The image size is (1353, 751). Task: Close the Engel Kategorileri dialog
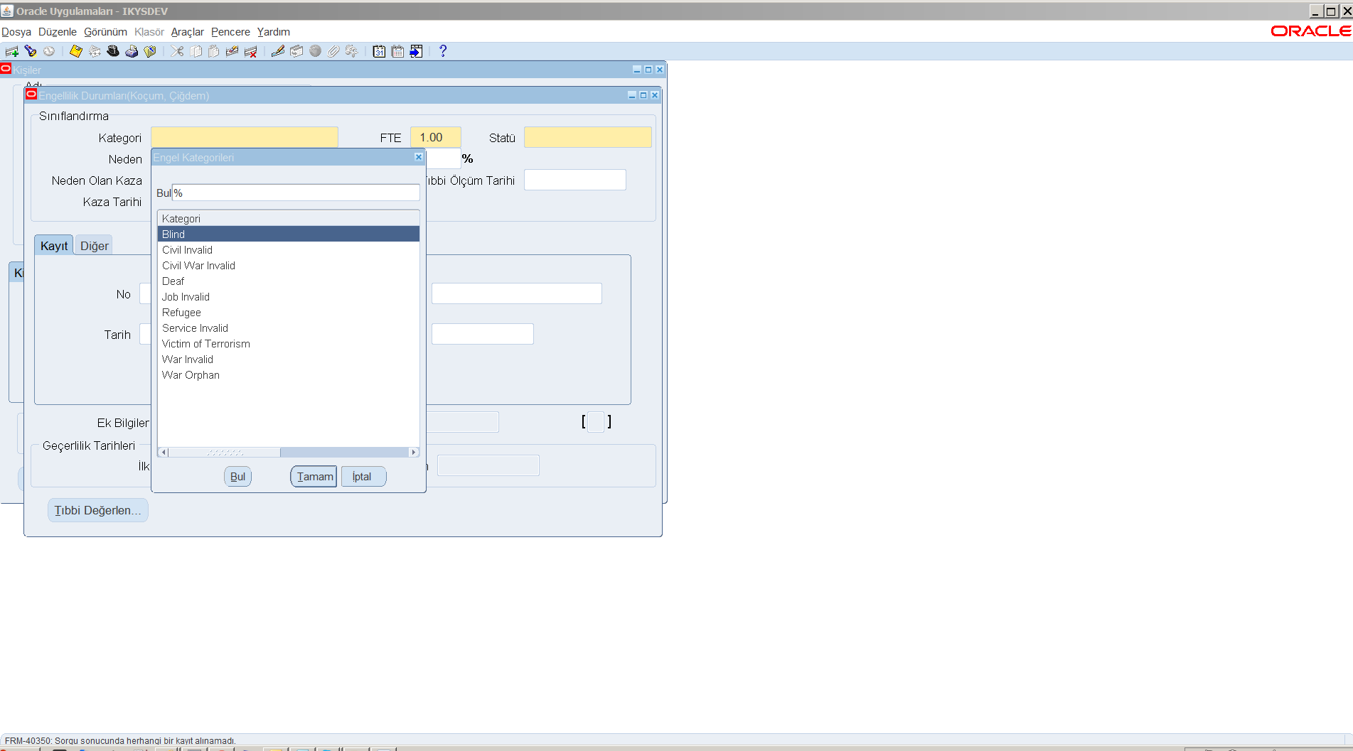(418, 157)
